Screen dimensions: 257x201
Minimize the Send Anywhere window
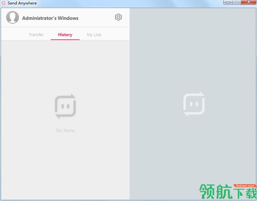(228, 2)
